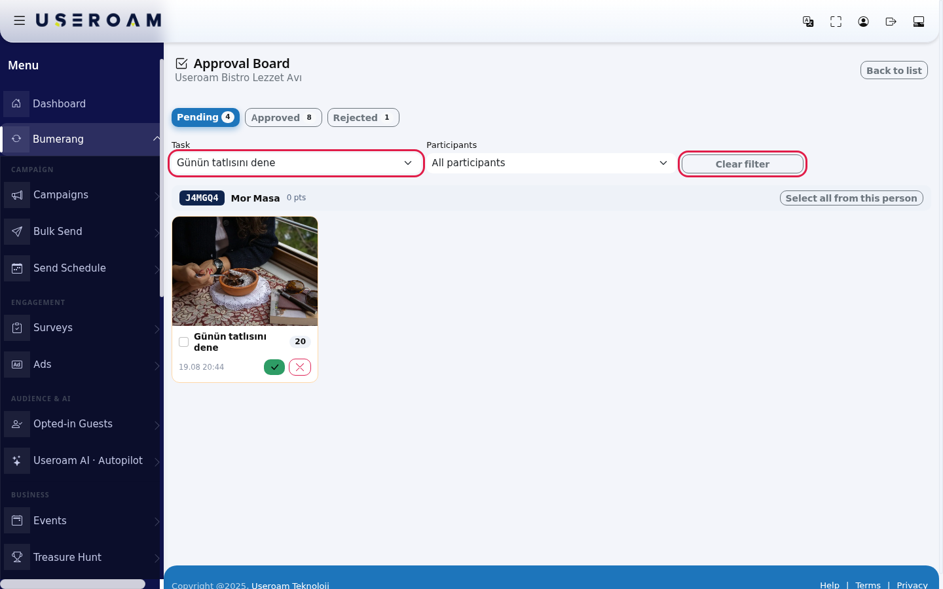
Task: Click the logout icon in header
Action: (x=891, y=22)
